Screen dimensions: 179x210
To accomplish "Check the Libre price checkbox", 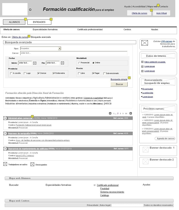I will pos(79,73).
